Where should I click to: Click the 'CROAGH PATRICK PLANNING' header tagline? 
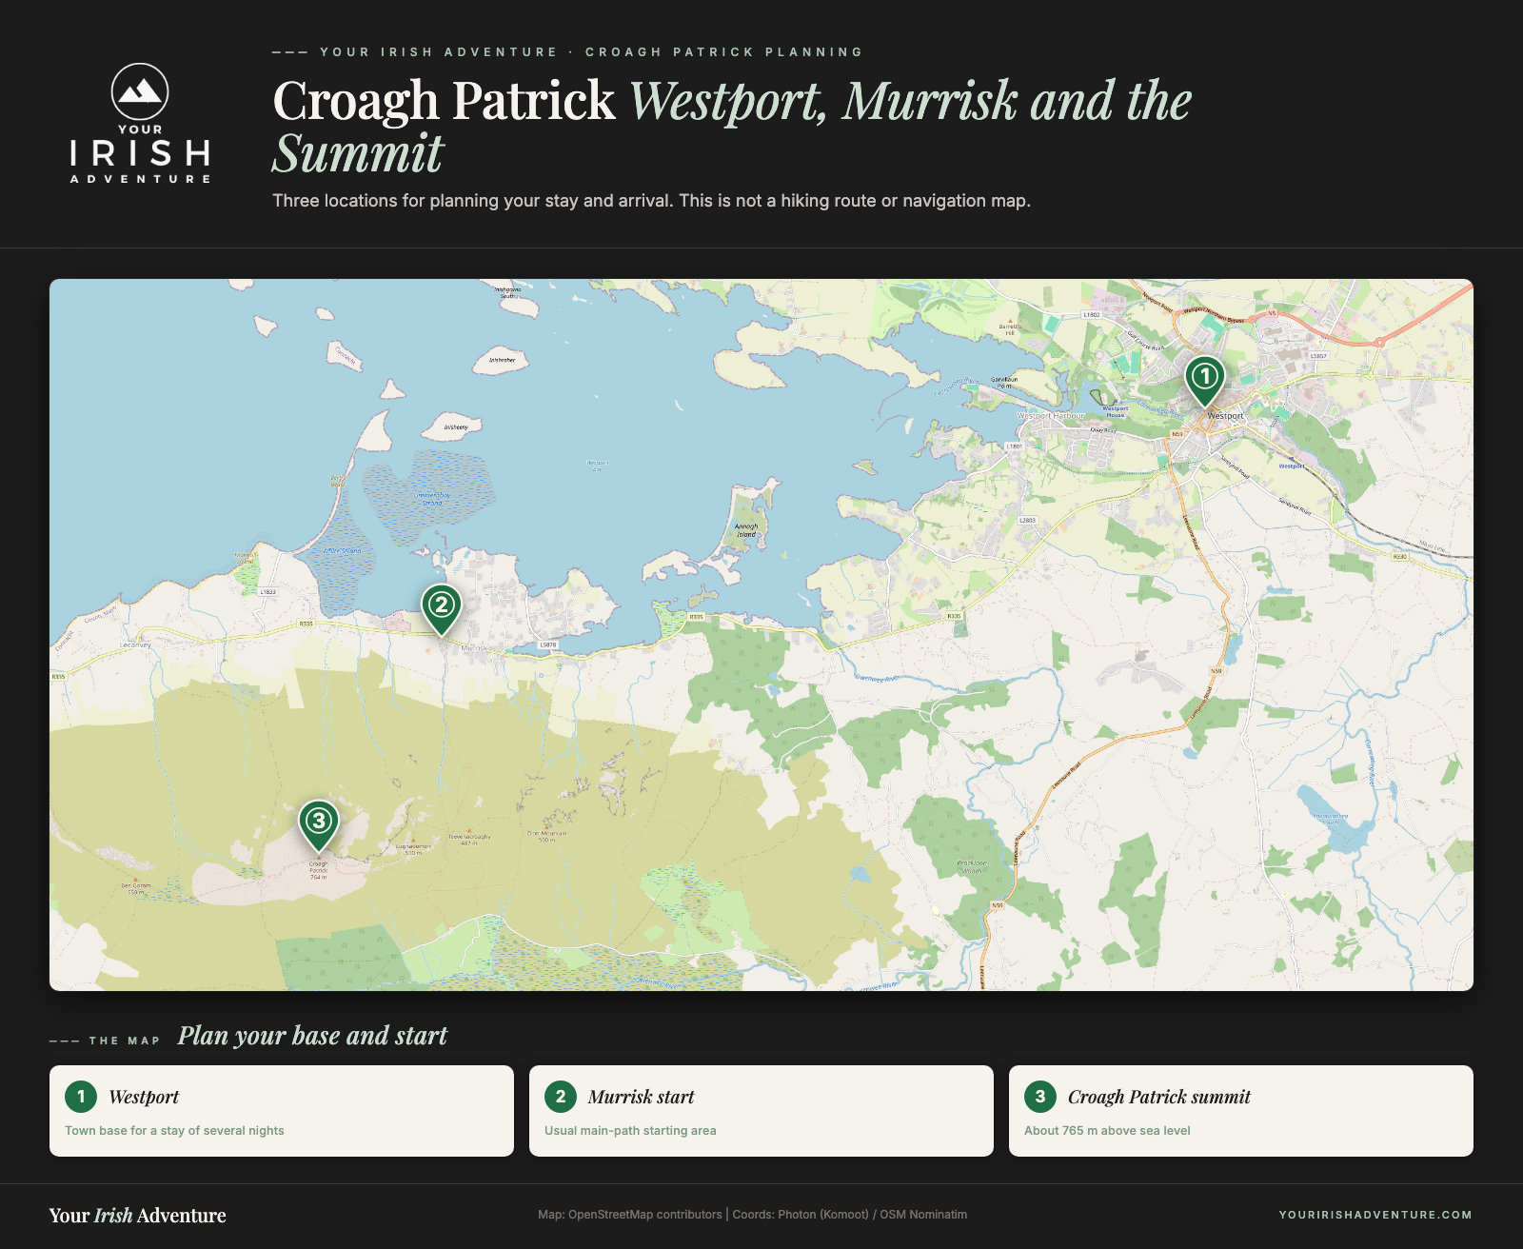pyautogui.click(x=723, y=52)
